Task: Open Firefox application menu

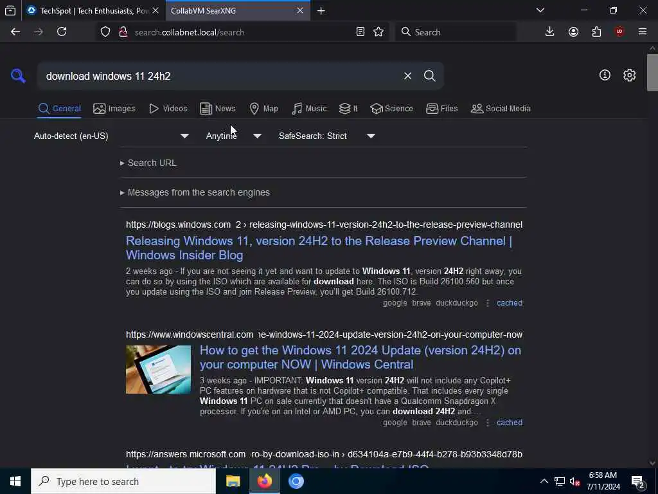Action: (643, 32)
